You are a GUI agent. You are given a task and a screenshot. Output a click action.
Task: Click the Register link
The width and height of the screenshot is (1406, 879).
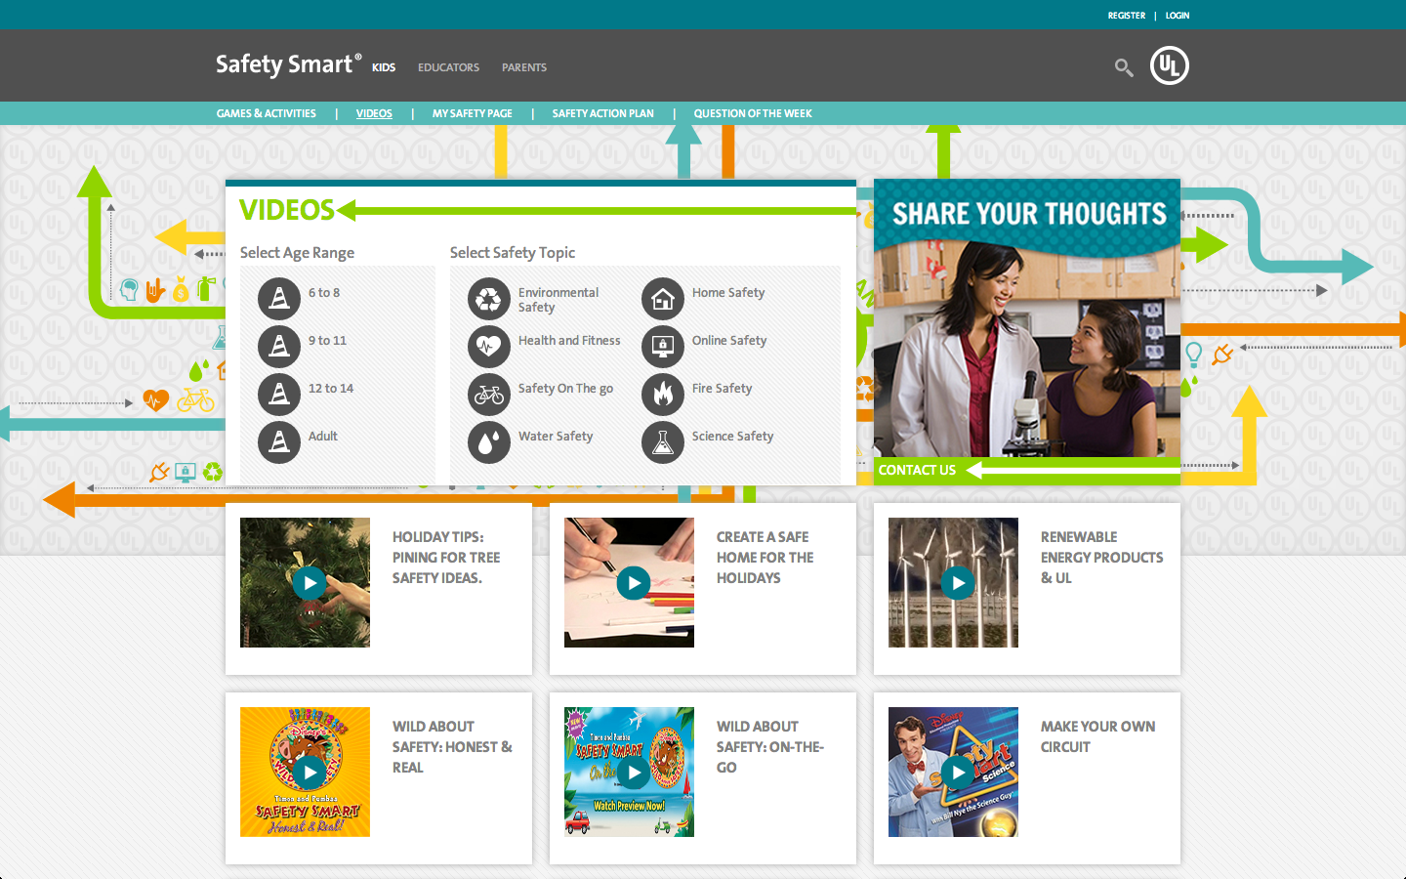1127,16
